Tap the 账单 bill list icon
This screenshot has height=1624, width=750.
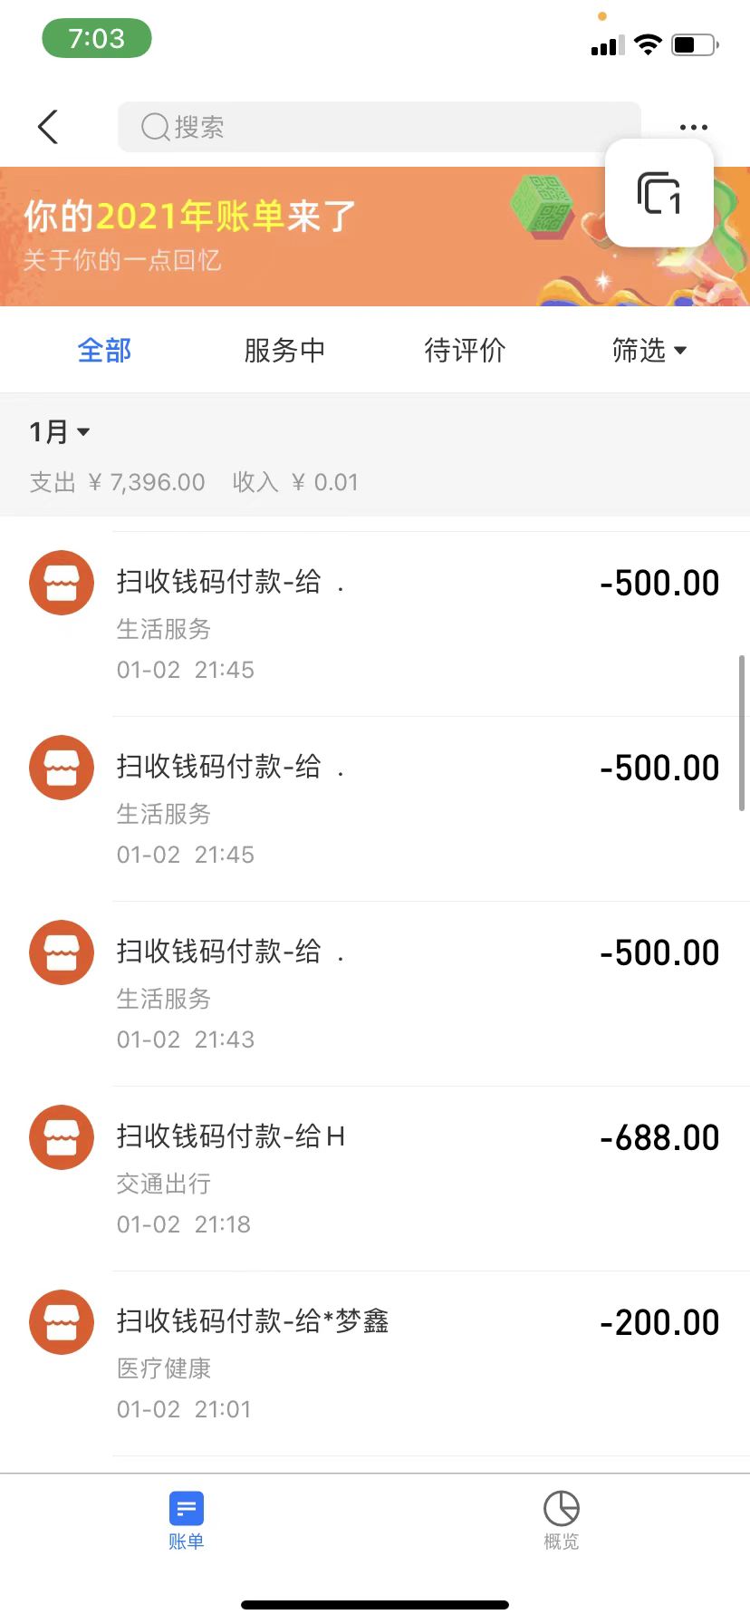click(187, 1509)
